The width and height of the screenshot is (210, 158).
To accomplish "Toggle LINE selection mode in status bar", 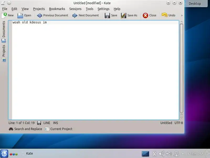I will coord(47,123).
